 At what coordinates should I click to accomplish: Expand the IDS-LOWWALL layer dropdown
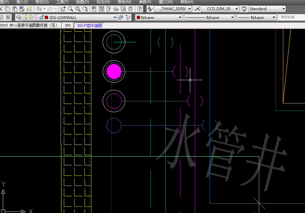115,17
